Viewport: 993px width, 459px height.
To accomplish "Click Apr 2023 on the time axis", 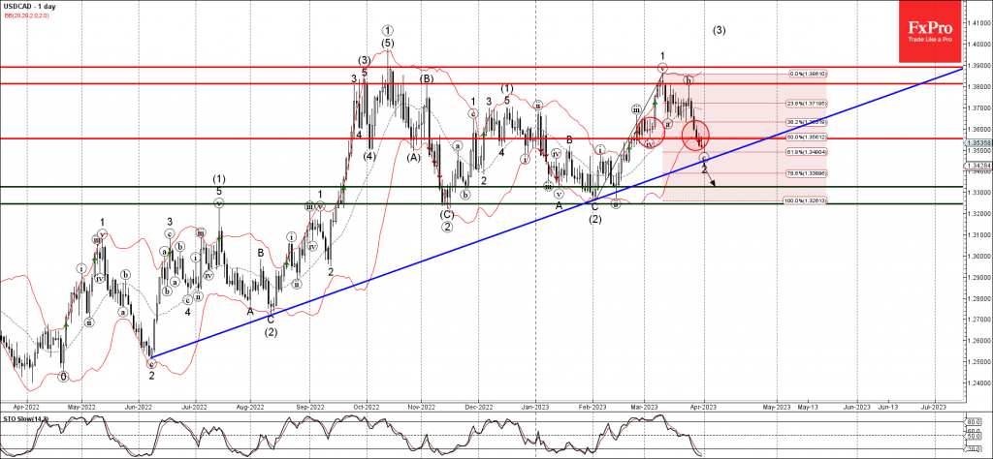I will [x=703, y=408].
